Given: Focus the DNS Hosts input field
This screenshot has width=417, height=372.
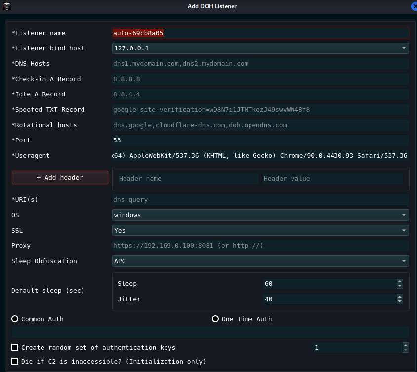Looking at the screenshot, I should point(260,63).
